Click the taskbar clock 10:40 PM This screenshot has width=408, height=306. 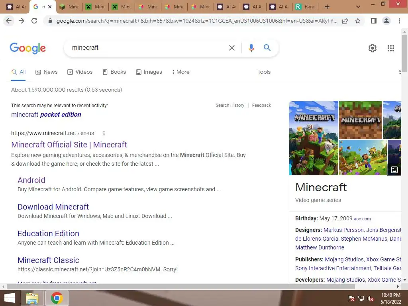390,295
